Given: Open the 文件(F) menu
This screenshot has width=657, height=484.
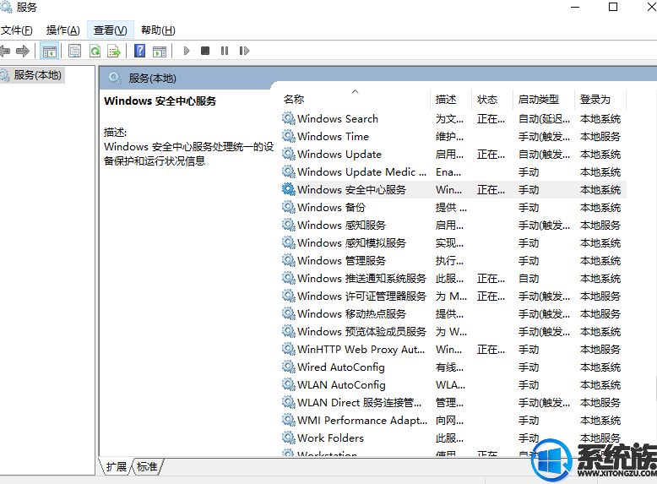Looking at the screenshot, I should pyautogui.click(x=17, y=30).
